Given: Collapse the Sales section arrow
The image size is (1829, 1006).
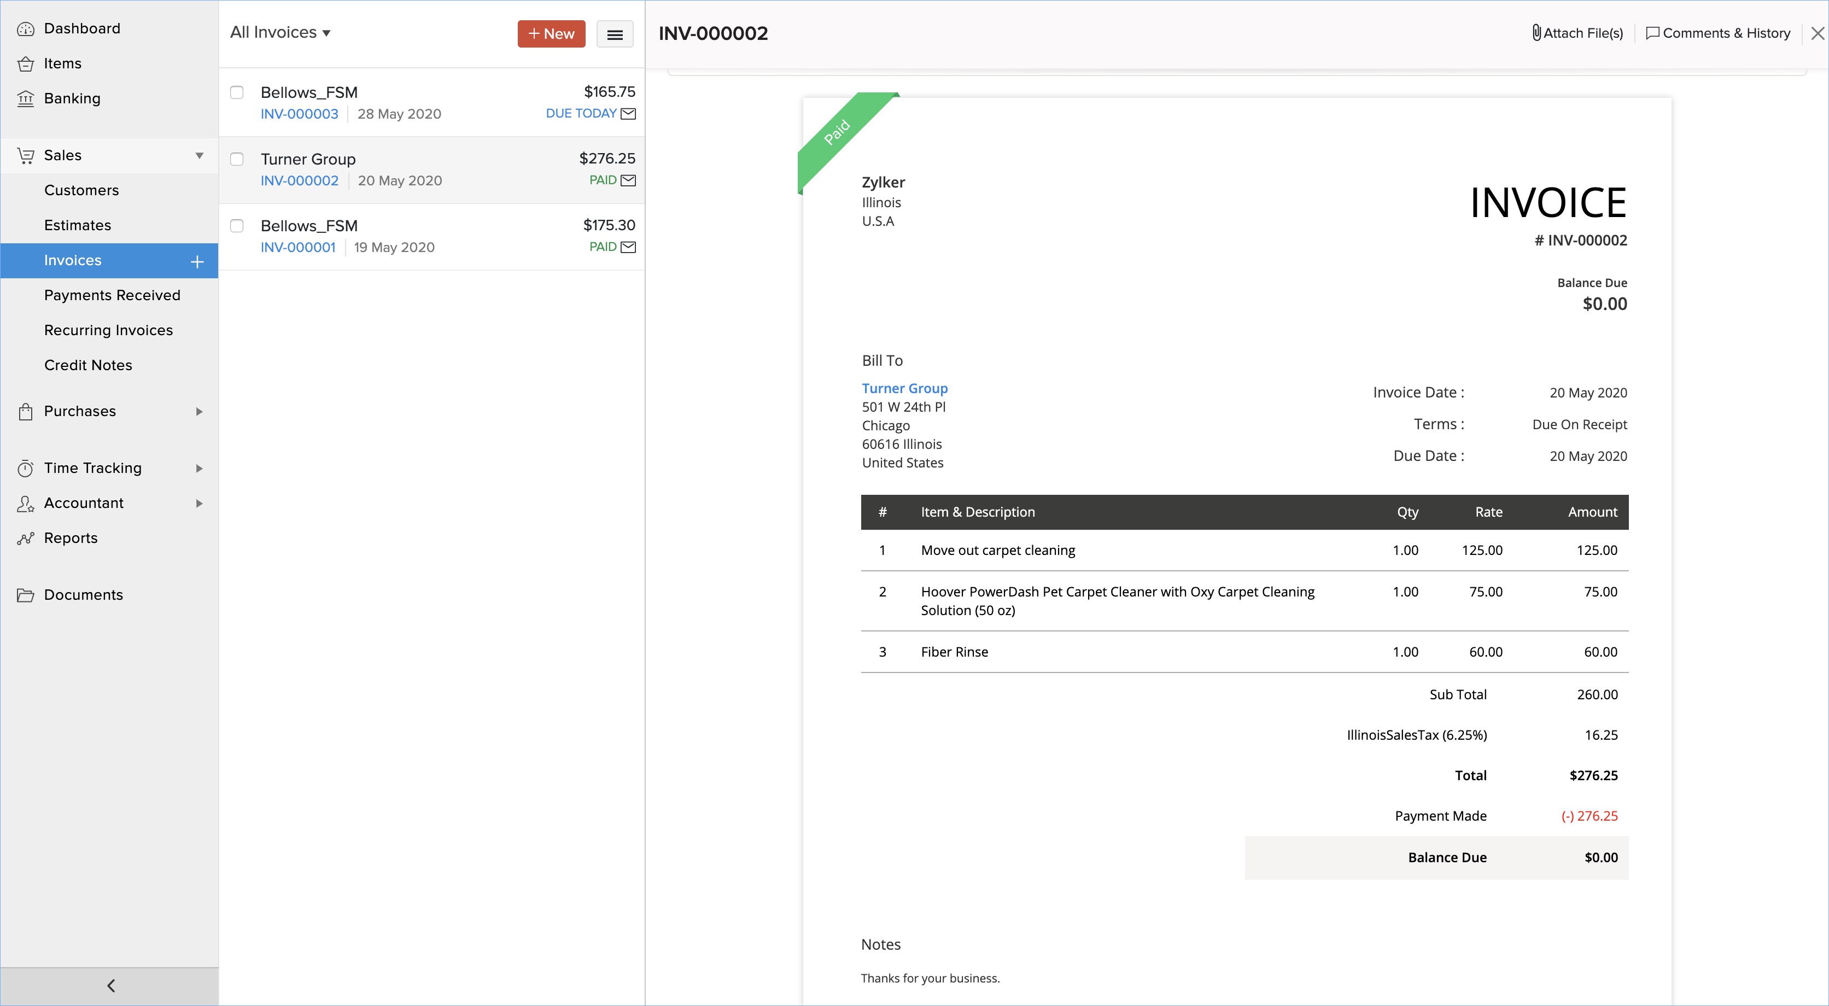Looking at the screenshot, I should [200, 155].
